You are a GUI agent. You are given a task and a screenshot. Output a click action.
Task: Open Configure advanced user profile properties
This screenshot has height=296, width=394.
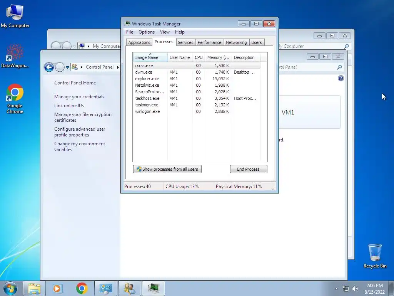pyautogui.click(x=80, y=132)
